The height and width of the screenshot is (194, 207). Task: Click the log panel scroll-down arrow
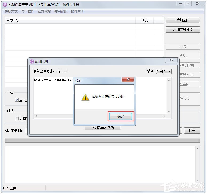pos(197,180)
